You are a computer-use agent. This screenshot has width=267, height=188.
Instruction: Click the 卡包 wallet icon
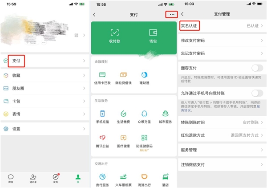6,101
